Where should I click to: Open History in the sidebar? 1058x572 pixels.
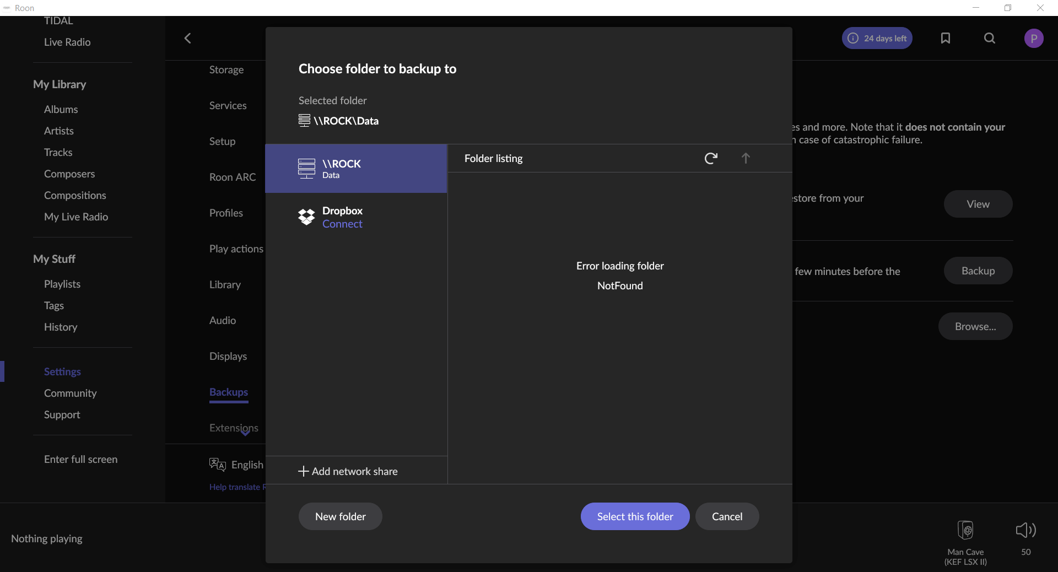[61, 327]
